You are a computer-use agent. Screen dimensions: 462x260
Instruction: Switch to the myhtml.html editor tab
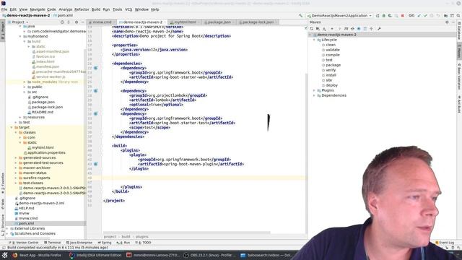(185, 22)
